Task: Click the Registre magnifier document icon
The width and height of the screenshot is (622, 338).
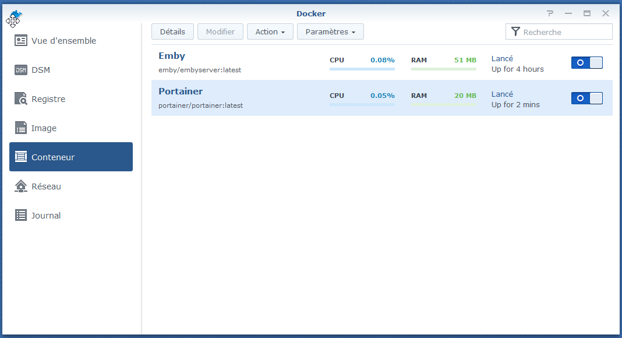Action: click(x=20, y=99)
